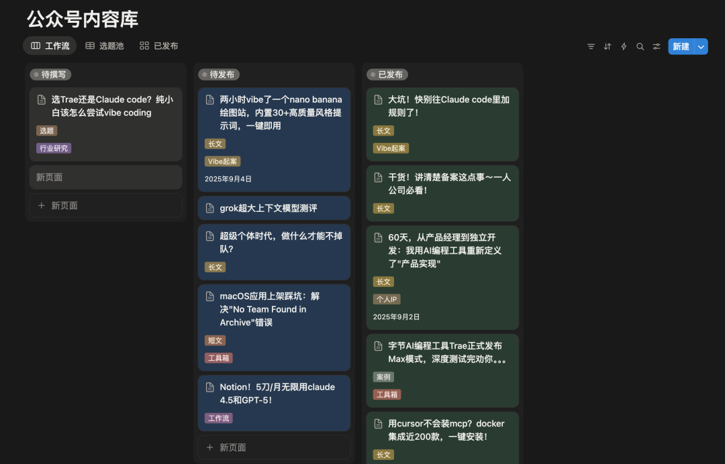Image resolution: width=725 pixels, height=464 pixels.
Task: Click the search magnifier icon
Action: (x=640, y=46)
